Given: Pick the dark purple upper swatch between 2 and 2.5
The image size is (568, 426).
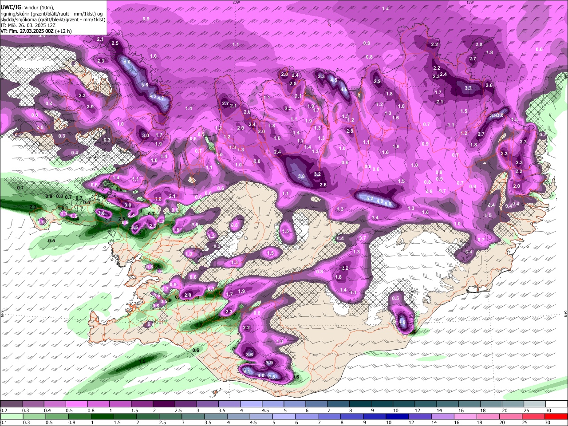Looking at the screenshot, I should [163, 404].
